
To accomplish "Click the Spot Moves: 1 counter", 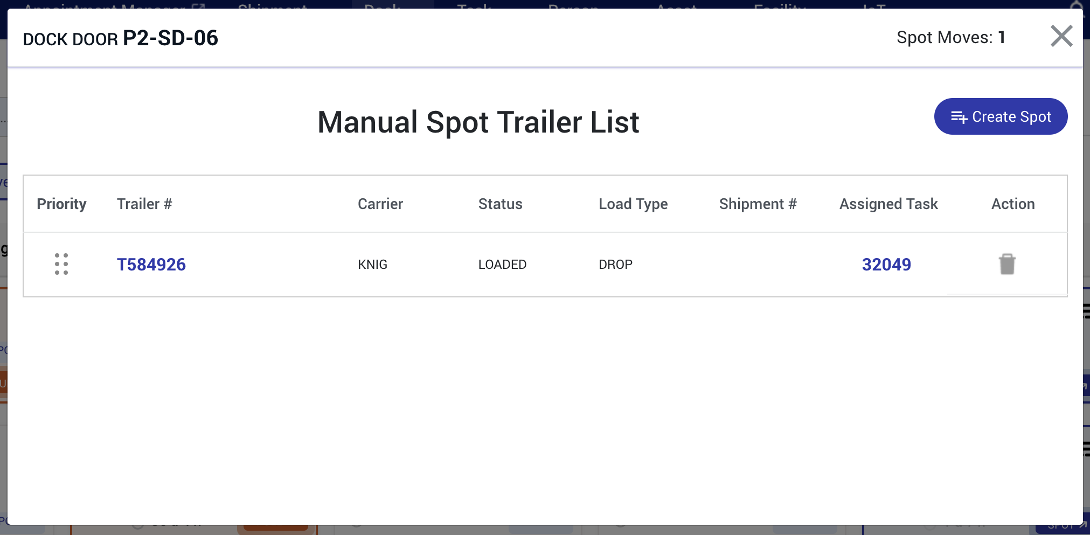I will click(x=951, y=37).
